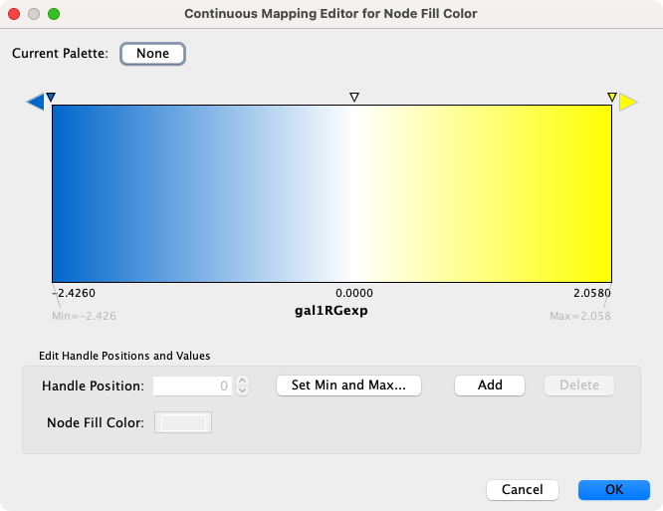Screen dimensions: 663x511
Task: Add a new gradient handle
Action: (490, 385)
